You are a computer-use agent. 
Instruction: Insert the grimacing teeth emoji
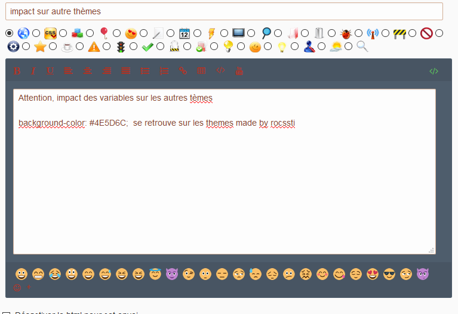38,274
